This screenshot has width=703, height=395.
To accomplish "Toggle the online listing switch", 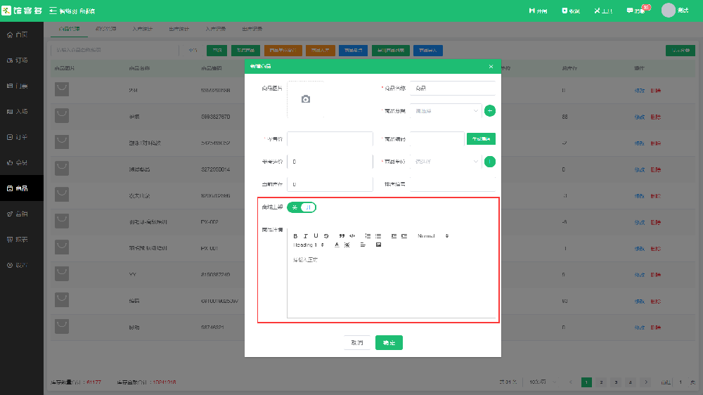I will tap(302, 207).
